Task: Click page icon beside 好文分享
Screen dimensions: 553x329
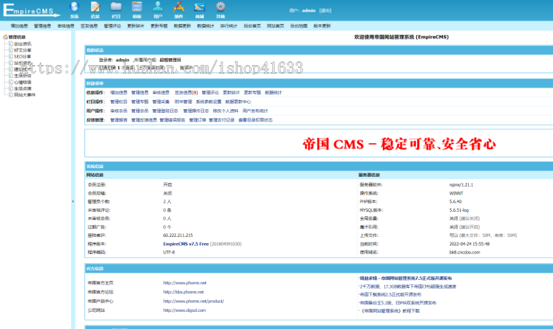Action: [11, 50]
